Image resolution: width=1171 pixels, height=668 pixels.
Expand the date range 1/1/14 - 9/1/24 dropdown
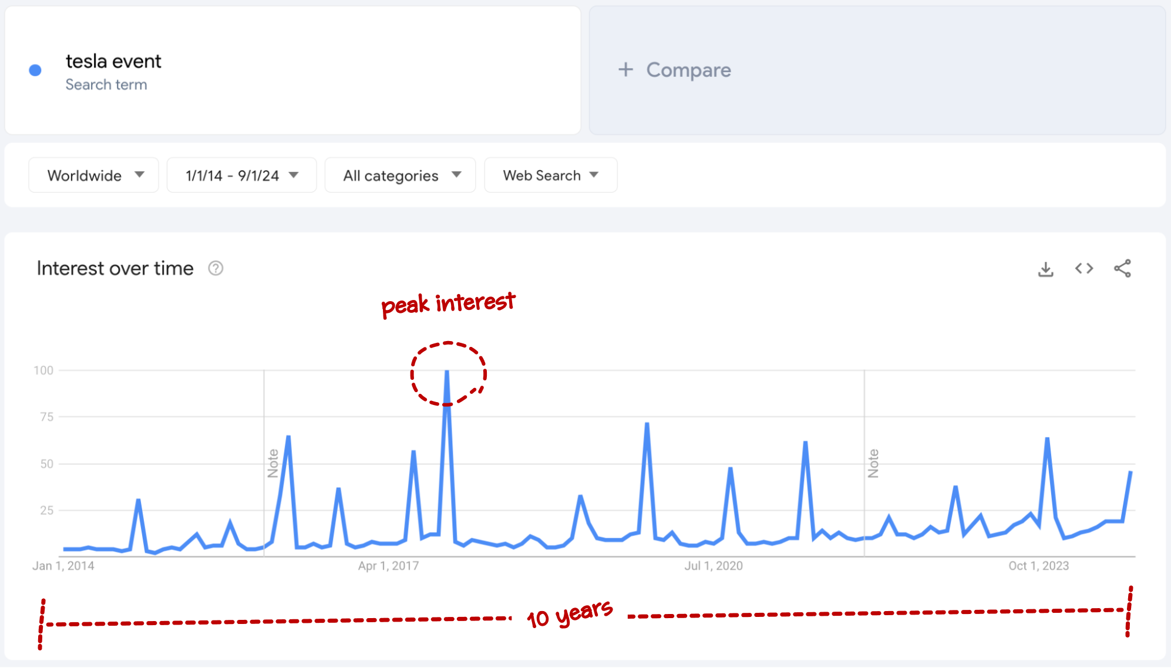(x=240, y=176)
